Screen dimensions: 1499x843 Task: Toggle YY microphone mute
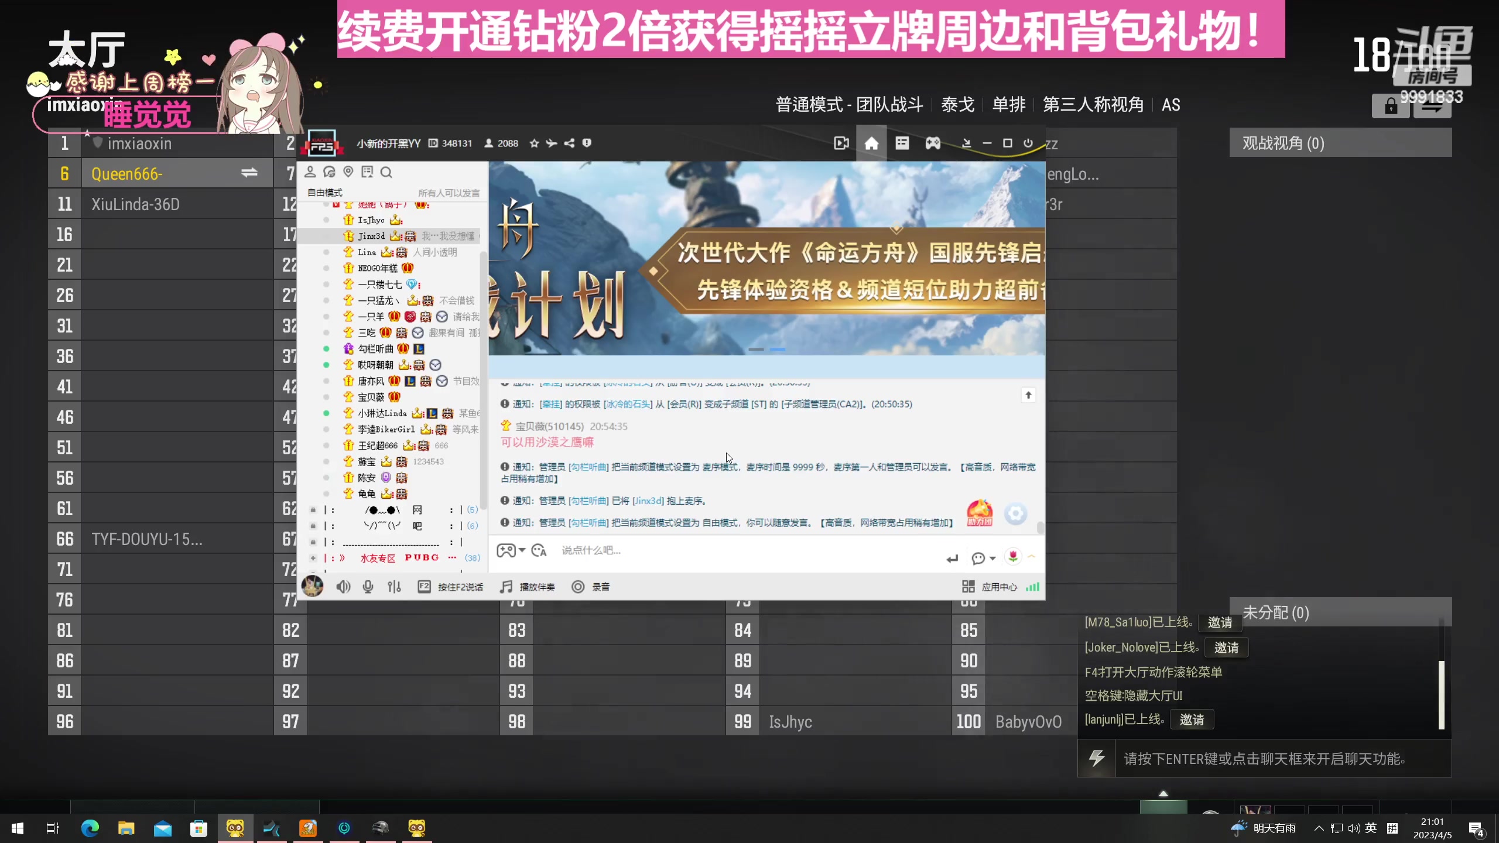[368, 587]
